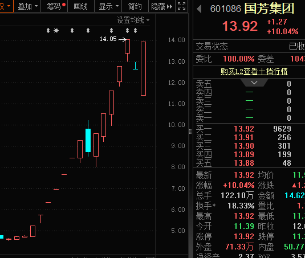Screen dimensions: 305x258
Task: Click the 14.05 high price label
Action: coord(108,39)
